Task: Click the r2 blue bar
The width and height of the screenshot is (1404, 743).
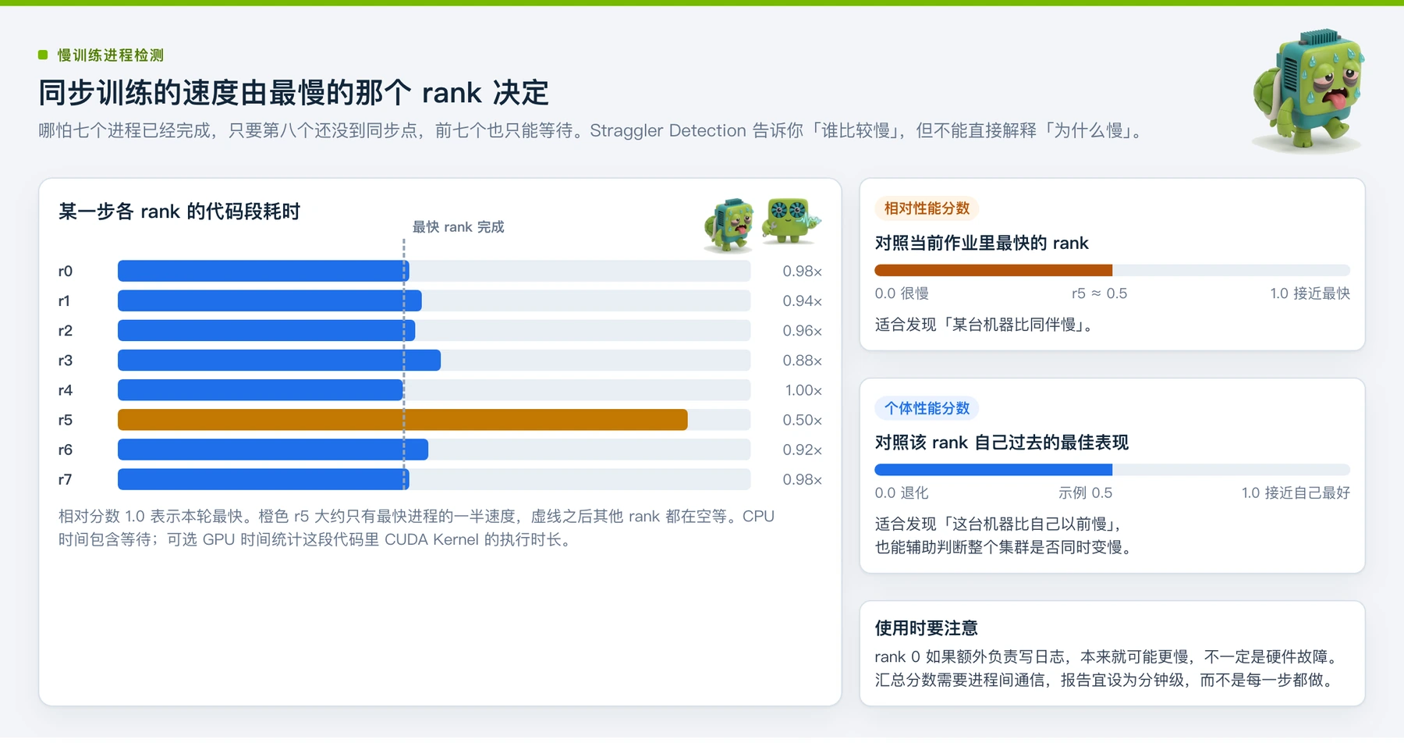Action: (x=267, y=330)
